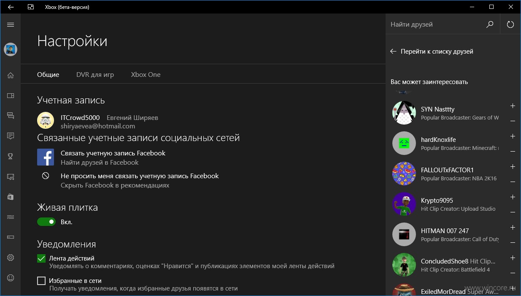
Task: Open Activity alerts icon in sidebar
Action: [x=11, y=136]
